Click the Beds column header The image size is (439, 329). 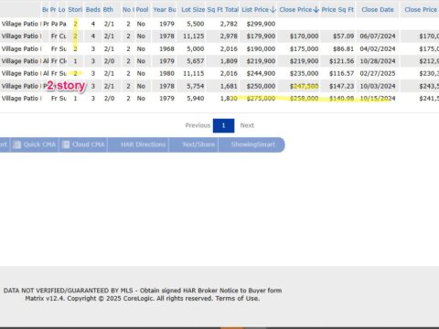click(x=93, y=10)
